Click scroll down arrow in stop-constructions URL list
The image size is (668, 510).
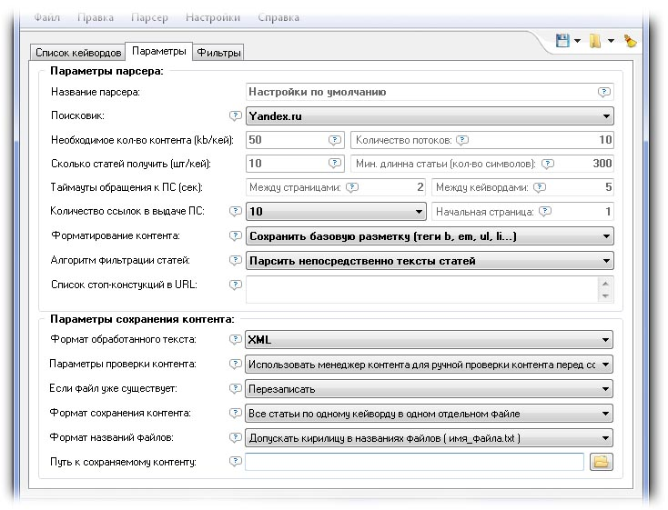pos(606,295)
